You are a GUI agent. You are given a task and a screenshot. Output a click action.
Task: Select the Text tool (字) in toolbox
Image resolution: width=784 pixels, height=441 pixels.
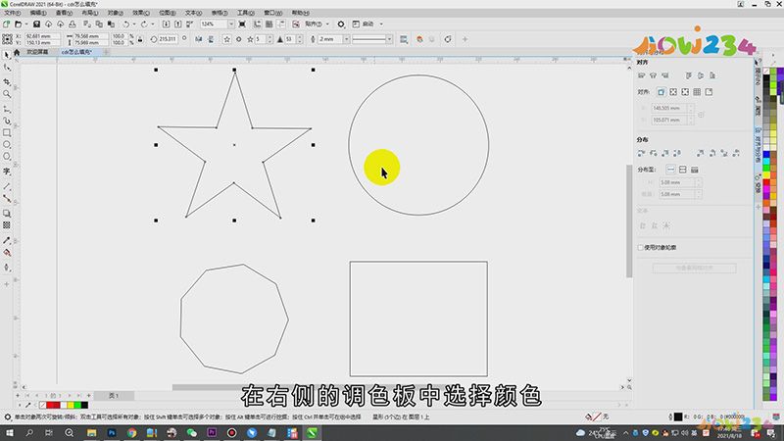[x=7, y=171]
